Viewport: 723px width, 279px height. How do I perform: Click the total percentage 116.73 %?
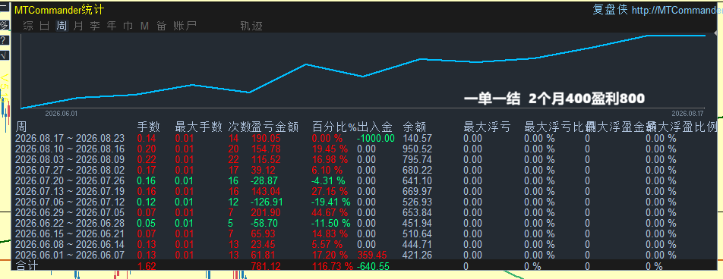click(x=333, y=266)
